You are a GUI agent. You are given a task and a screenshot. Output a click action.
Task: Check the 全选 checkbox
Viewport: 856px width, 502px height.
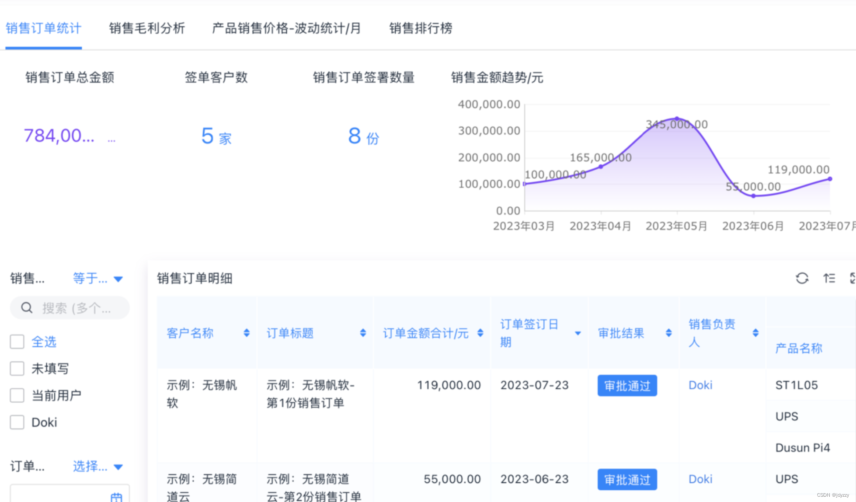click(x=17, y=342)
